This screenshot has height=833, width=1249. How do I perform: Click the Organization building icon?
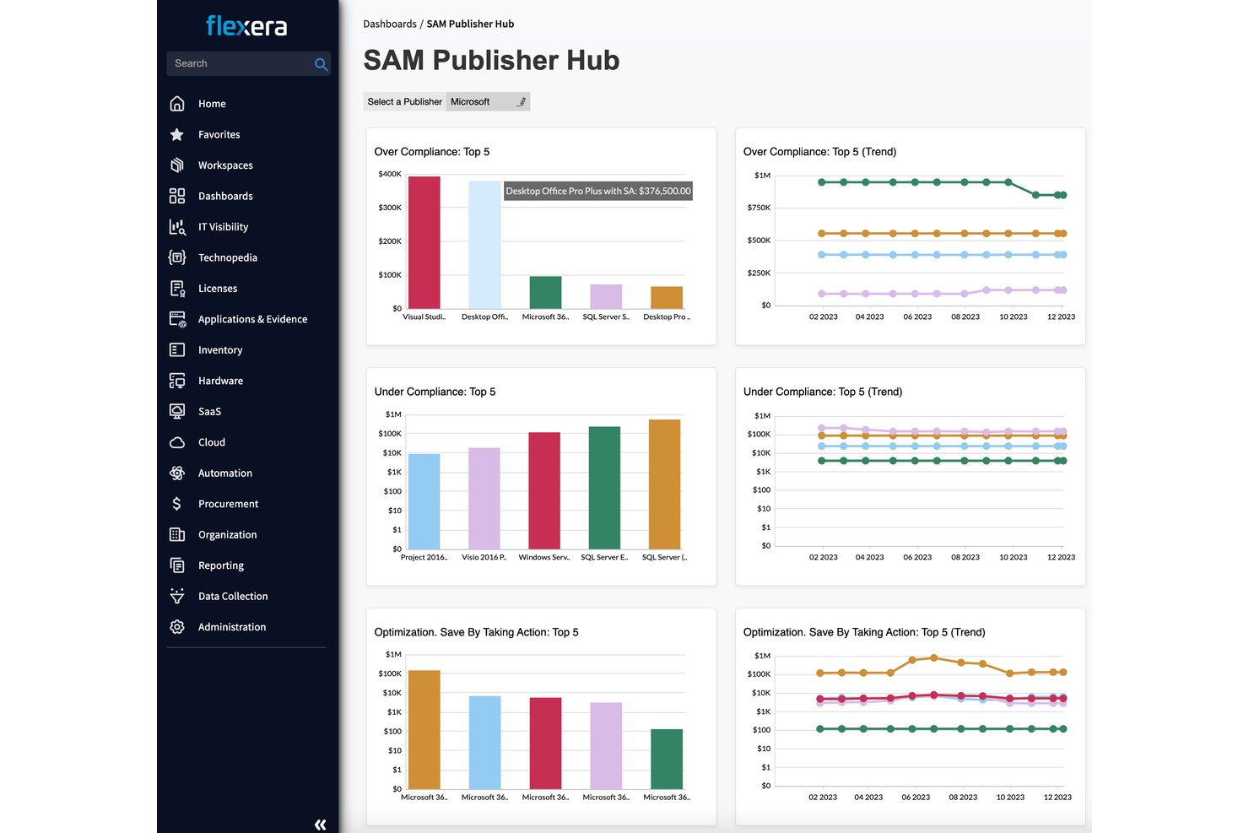pyautogui.click(x=177, y=534)
